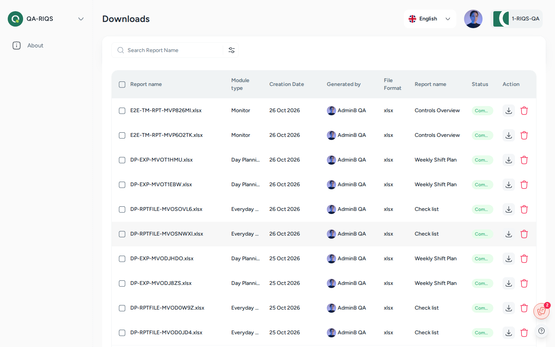This screenshot has height=347, width=555.
Task: Click the Creation Date column header
Action: tap(287, 84)
